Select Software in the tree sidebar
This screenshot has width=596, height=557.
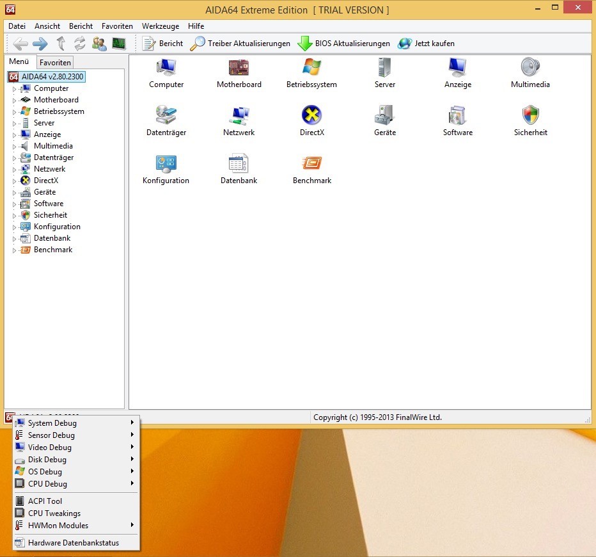[x=49, y=204]
